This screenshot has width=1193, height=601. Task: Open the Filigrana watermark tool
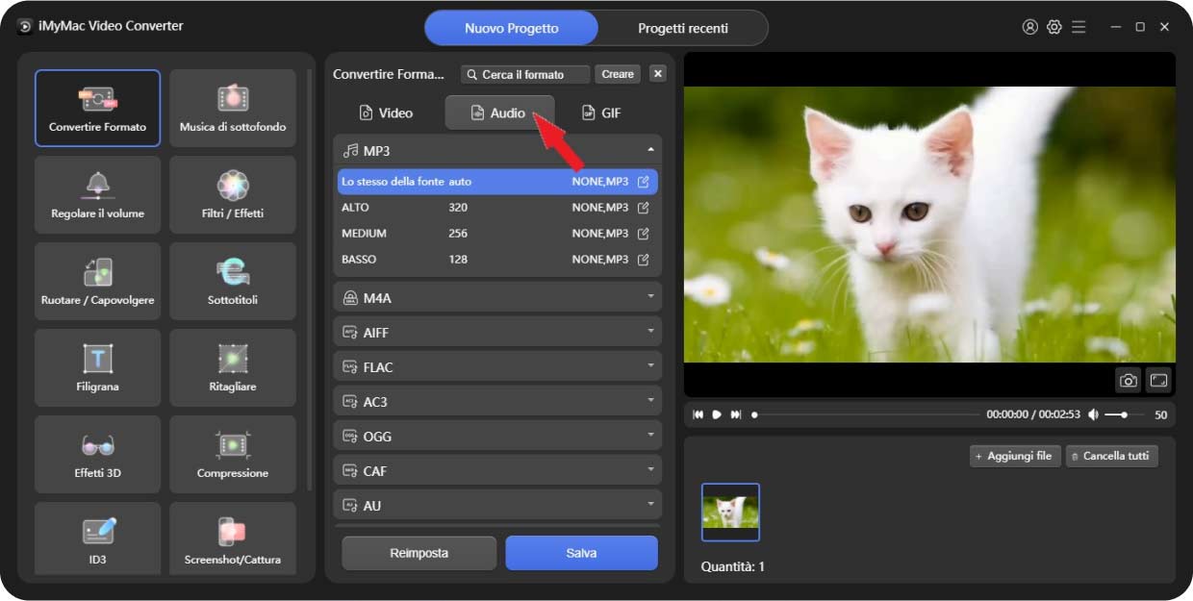[x=97, y=367]
